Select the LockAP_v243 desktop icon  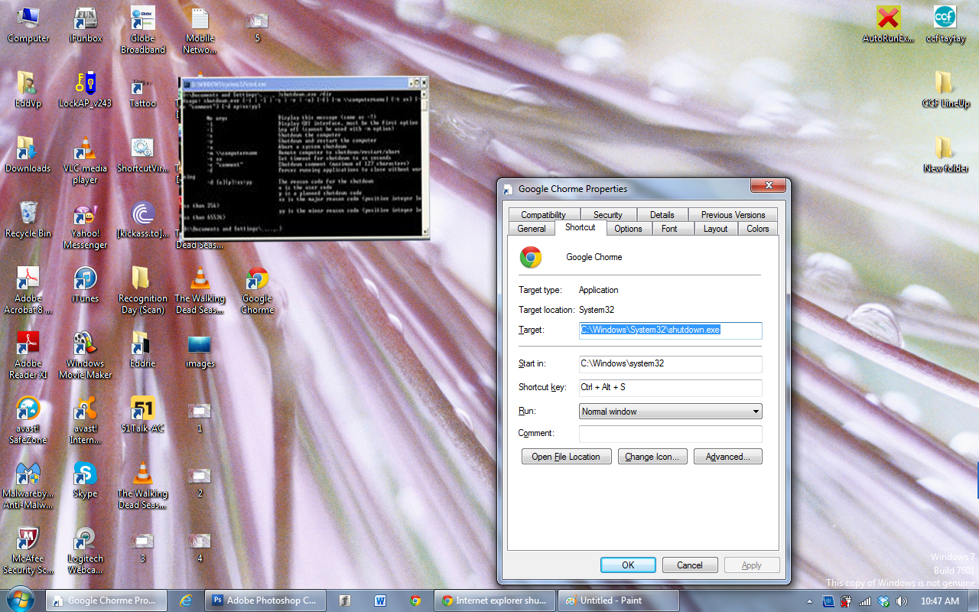click(x=86, y=90)
